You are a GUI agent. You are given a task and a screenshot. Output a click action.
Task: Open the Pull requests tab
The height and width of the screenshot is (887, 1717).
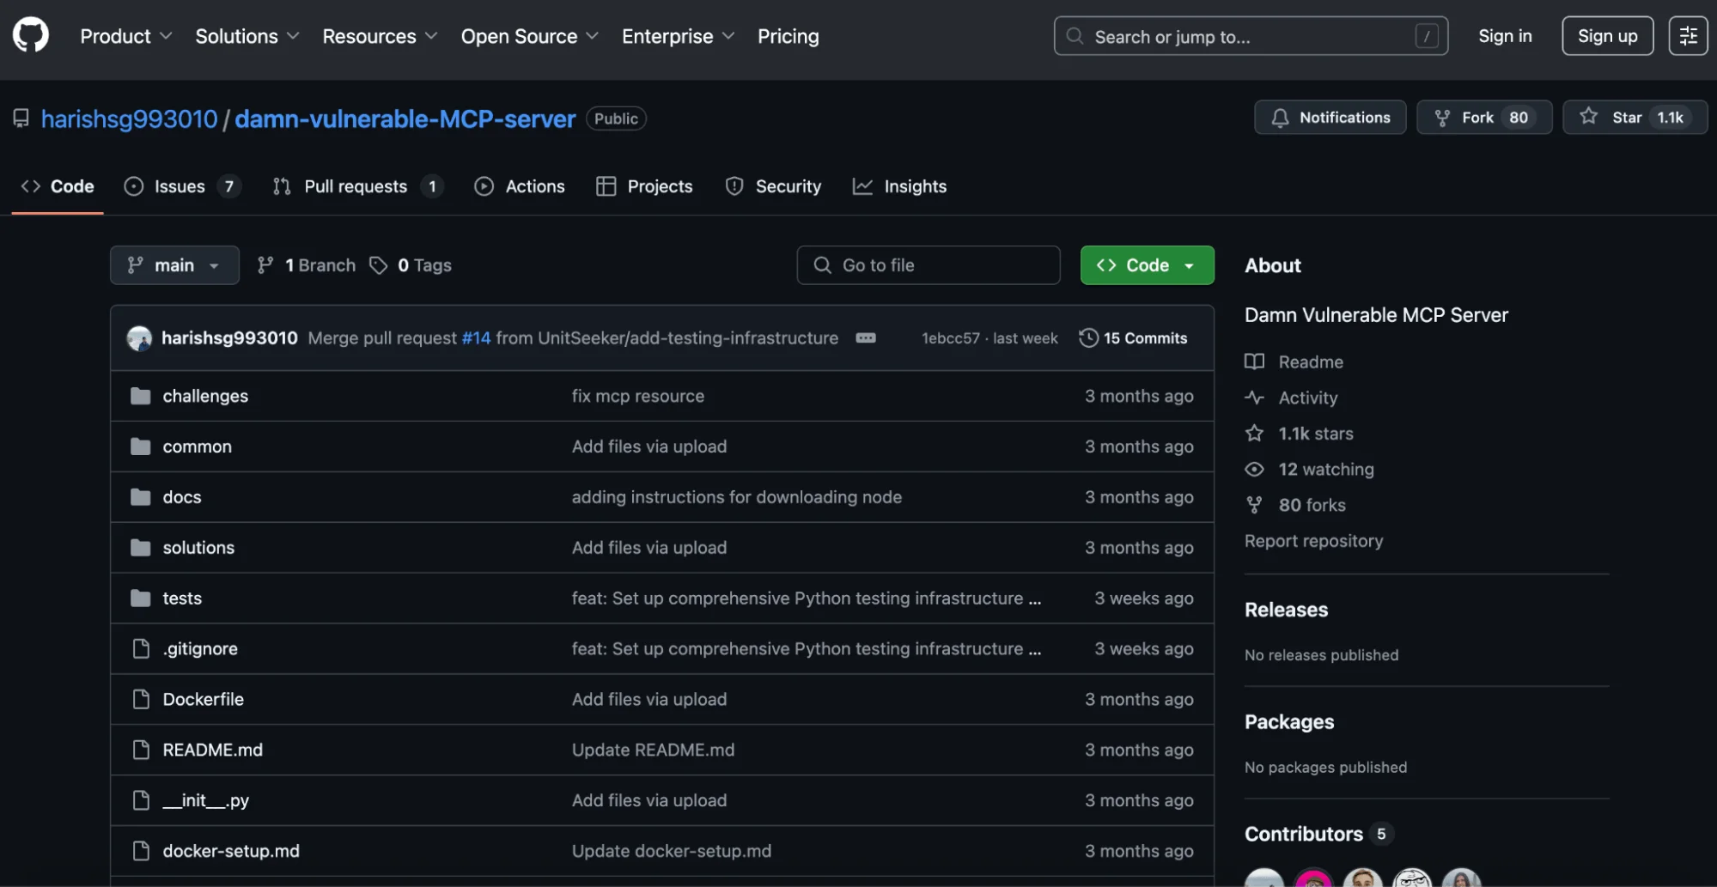(357, 186)
